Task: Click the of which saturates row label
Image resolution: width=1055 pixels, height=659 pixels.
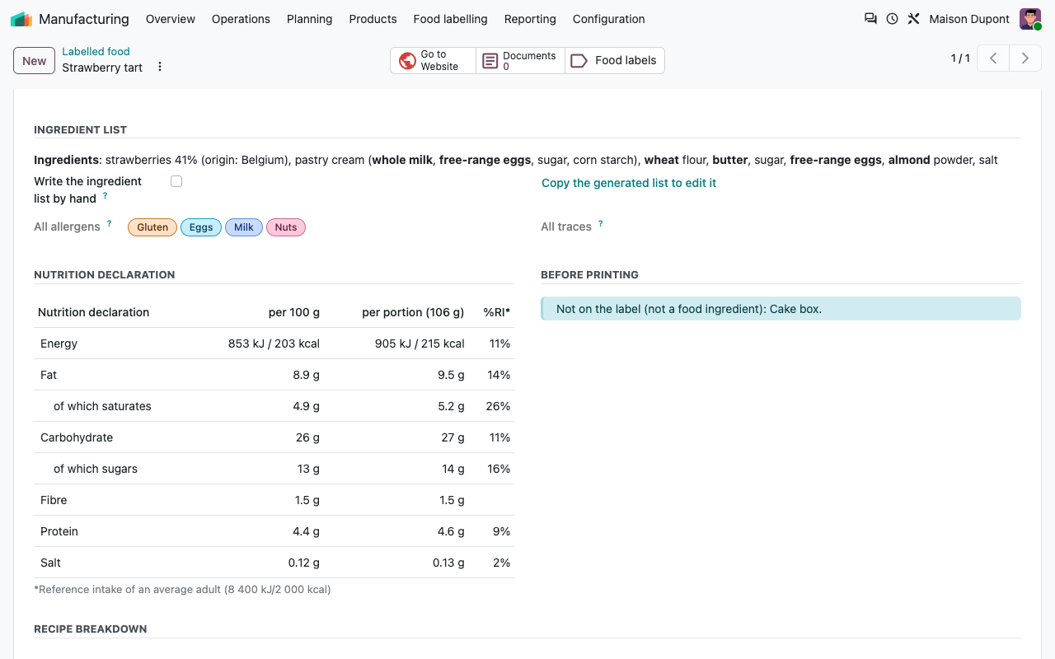Action: click(102, 406)
